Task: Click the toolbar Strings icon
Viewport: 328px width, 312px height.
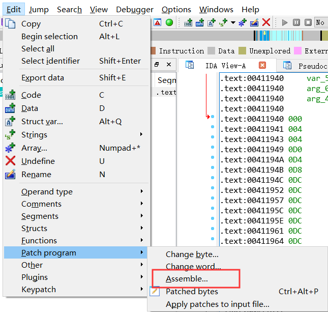Action: point(223,22)
